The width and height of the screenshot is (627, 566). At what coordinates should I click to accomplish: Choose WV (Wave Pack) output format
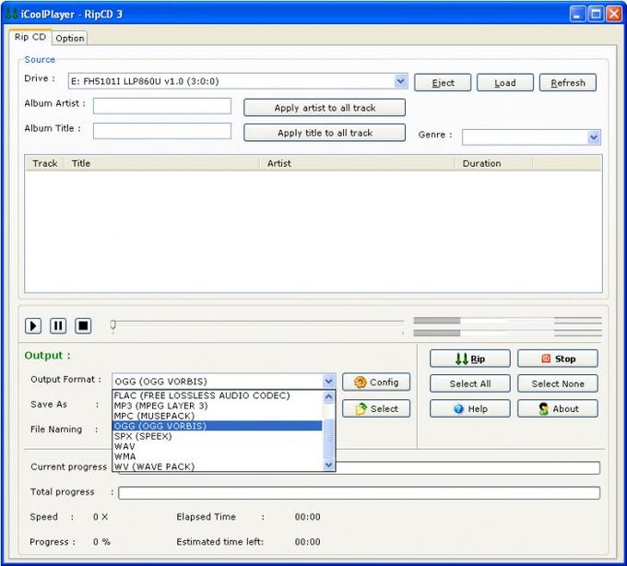(x=217, y=466)
